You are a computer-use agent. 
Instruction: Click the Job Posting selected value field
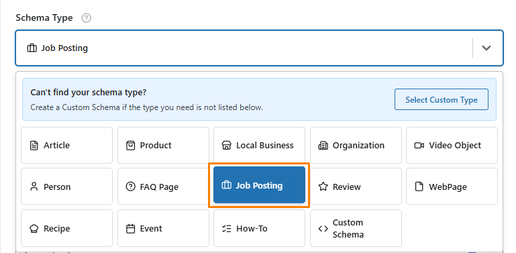point(259,48)
